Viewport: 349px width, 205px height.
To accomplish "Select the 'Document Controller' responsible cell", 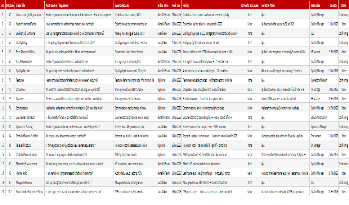I will [x=319, y=117].
